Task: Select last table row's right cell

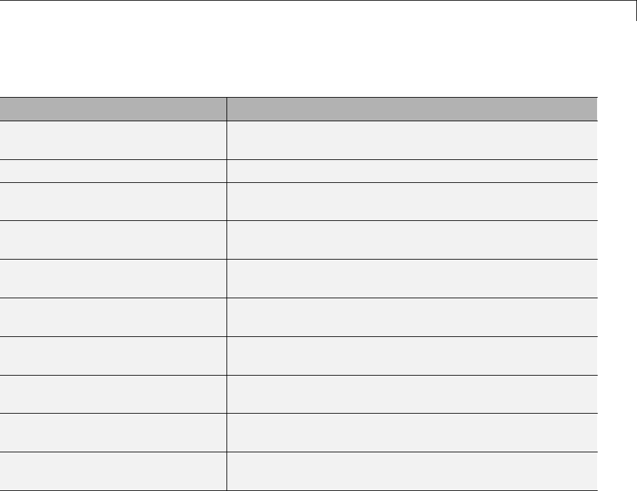Action: [412, 470]
